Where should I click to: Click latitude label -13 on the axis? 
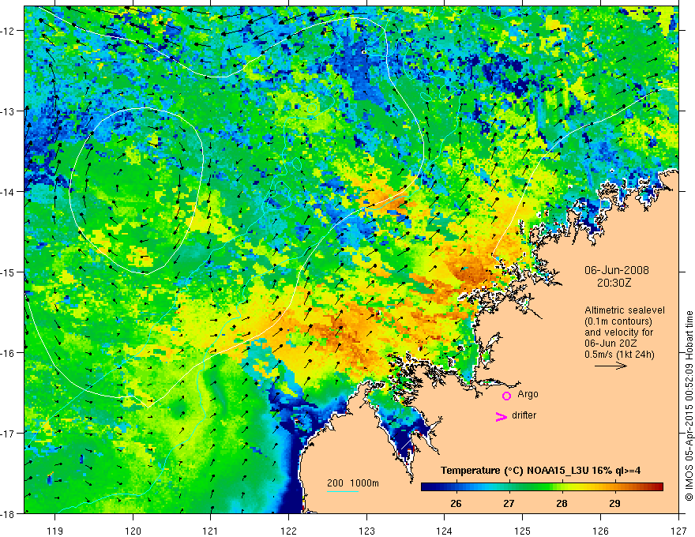pyautogui.click(x=8, y=111)
